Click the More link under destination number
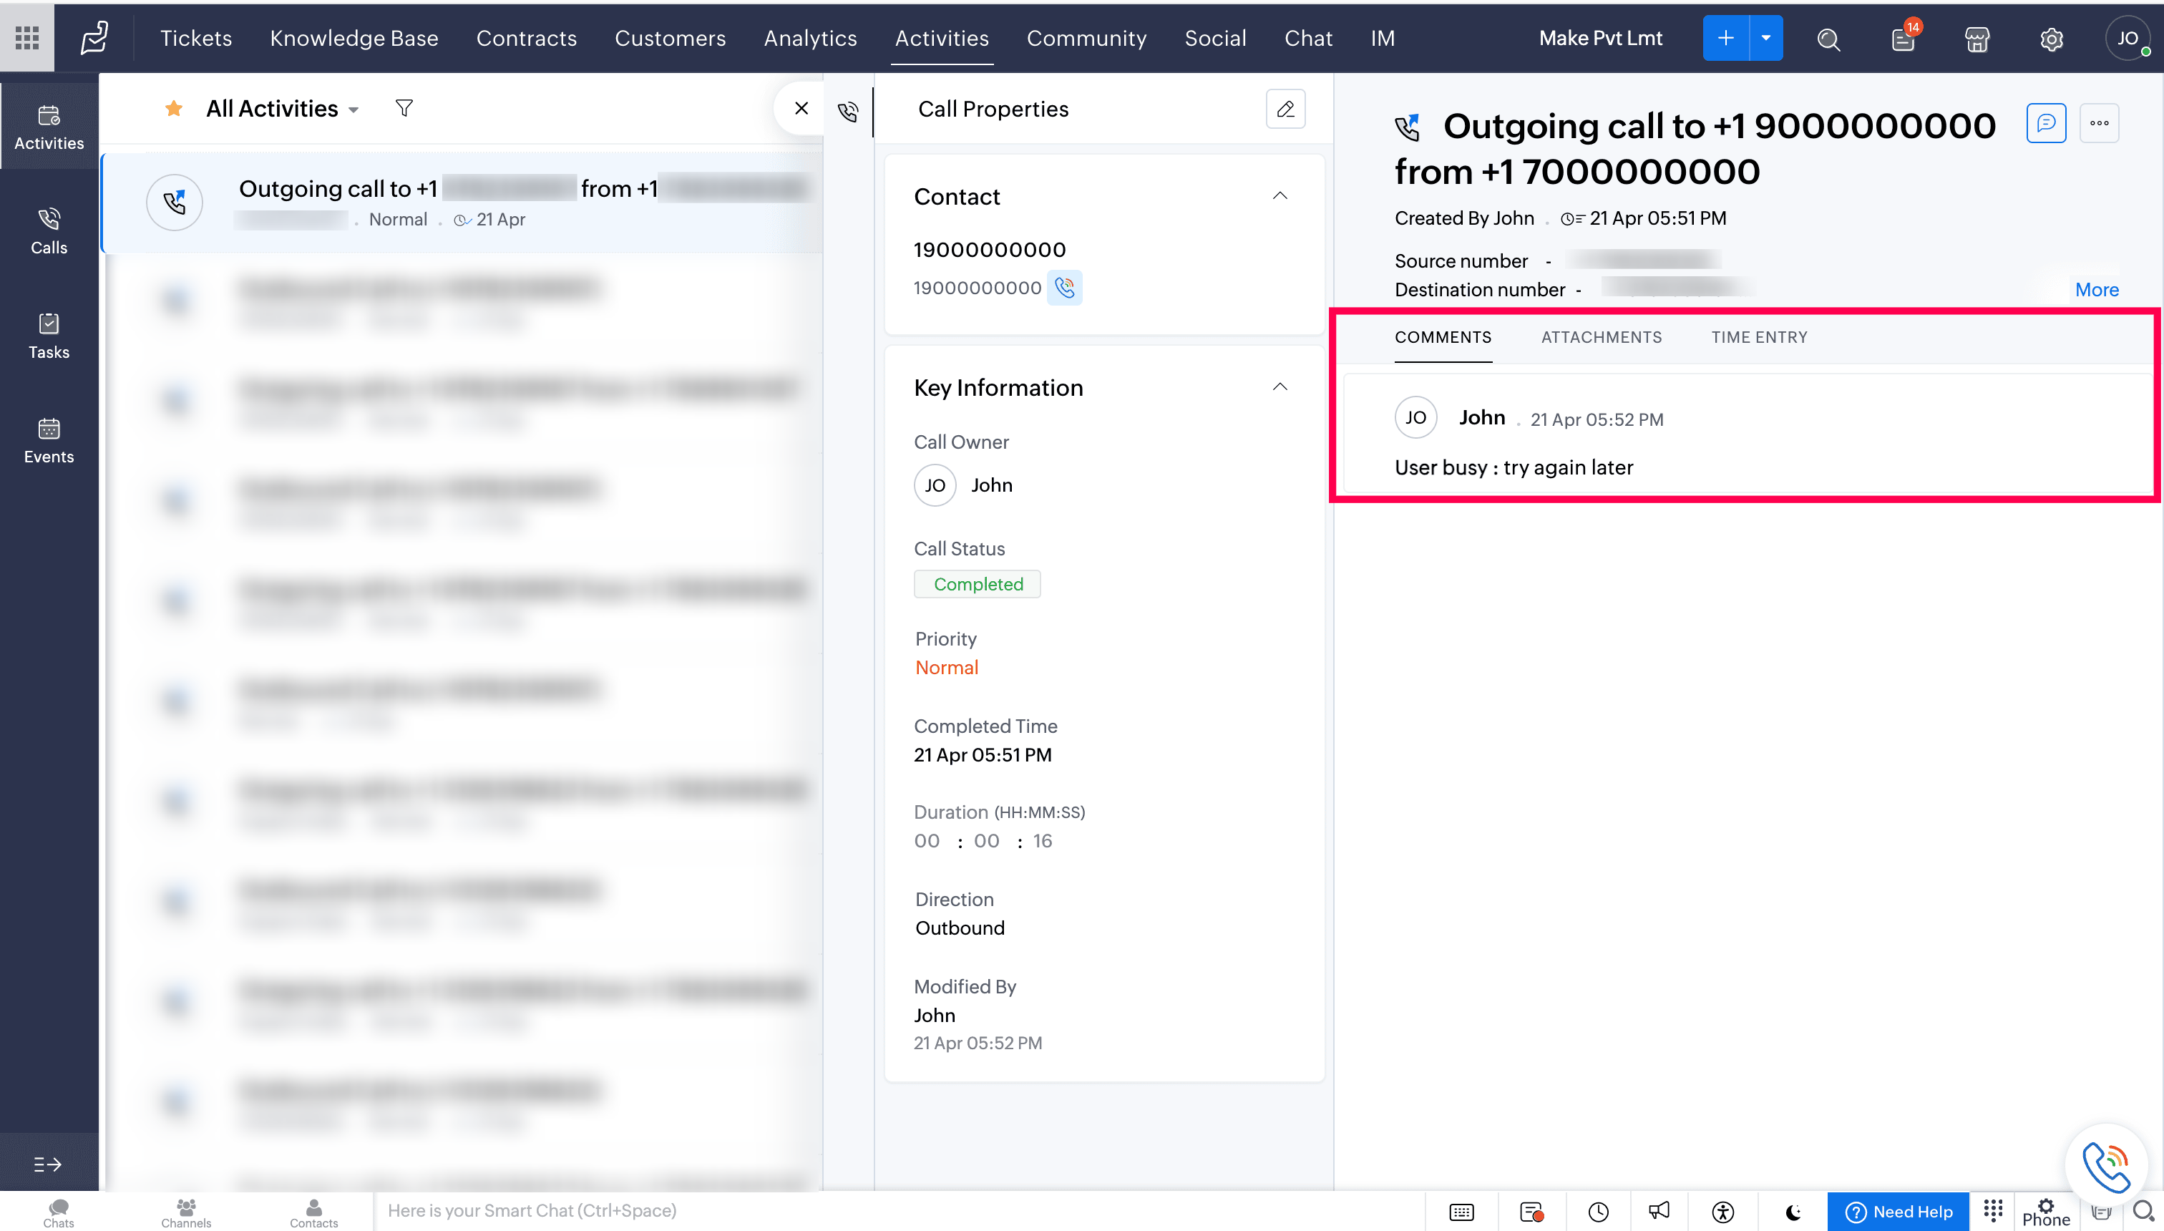2164x1231 pixels. click(x=2097, y=290)
